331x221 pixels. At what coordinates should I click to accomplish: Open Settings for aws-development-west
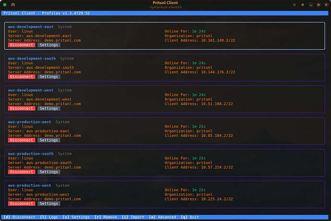click(x=49, y=109)
